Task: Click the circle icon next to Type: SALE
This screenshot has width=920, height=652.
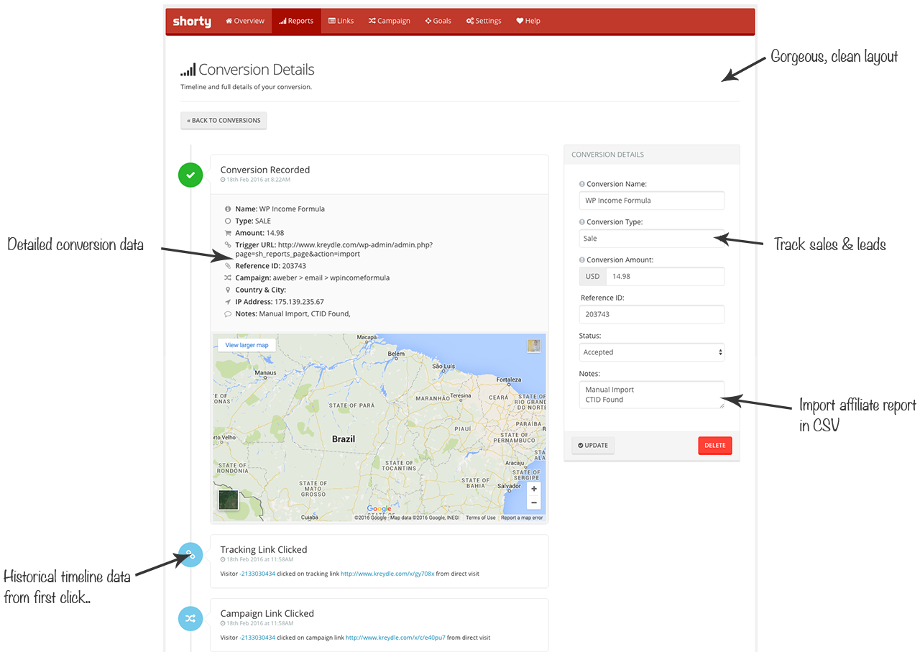Action: click(x=228, y=221)
